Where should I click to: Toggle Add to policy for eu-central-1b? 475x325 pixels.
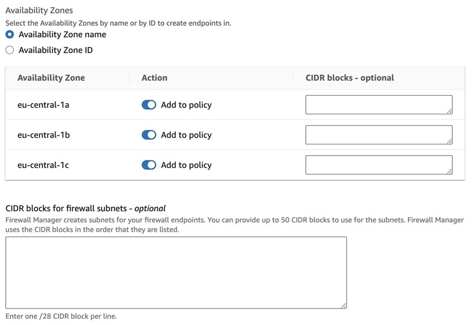click(149, 135)
